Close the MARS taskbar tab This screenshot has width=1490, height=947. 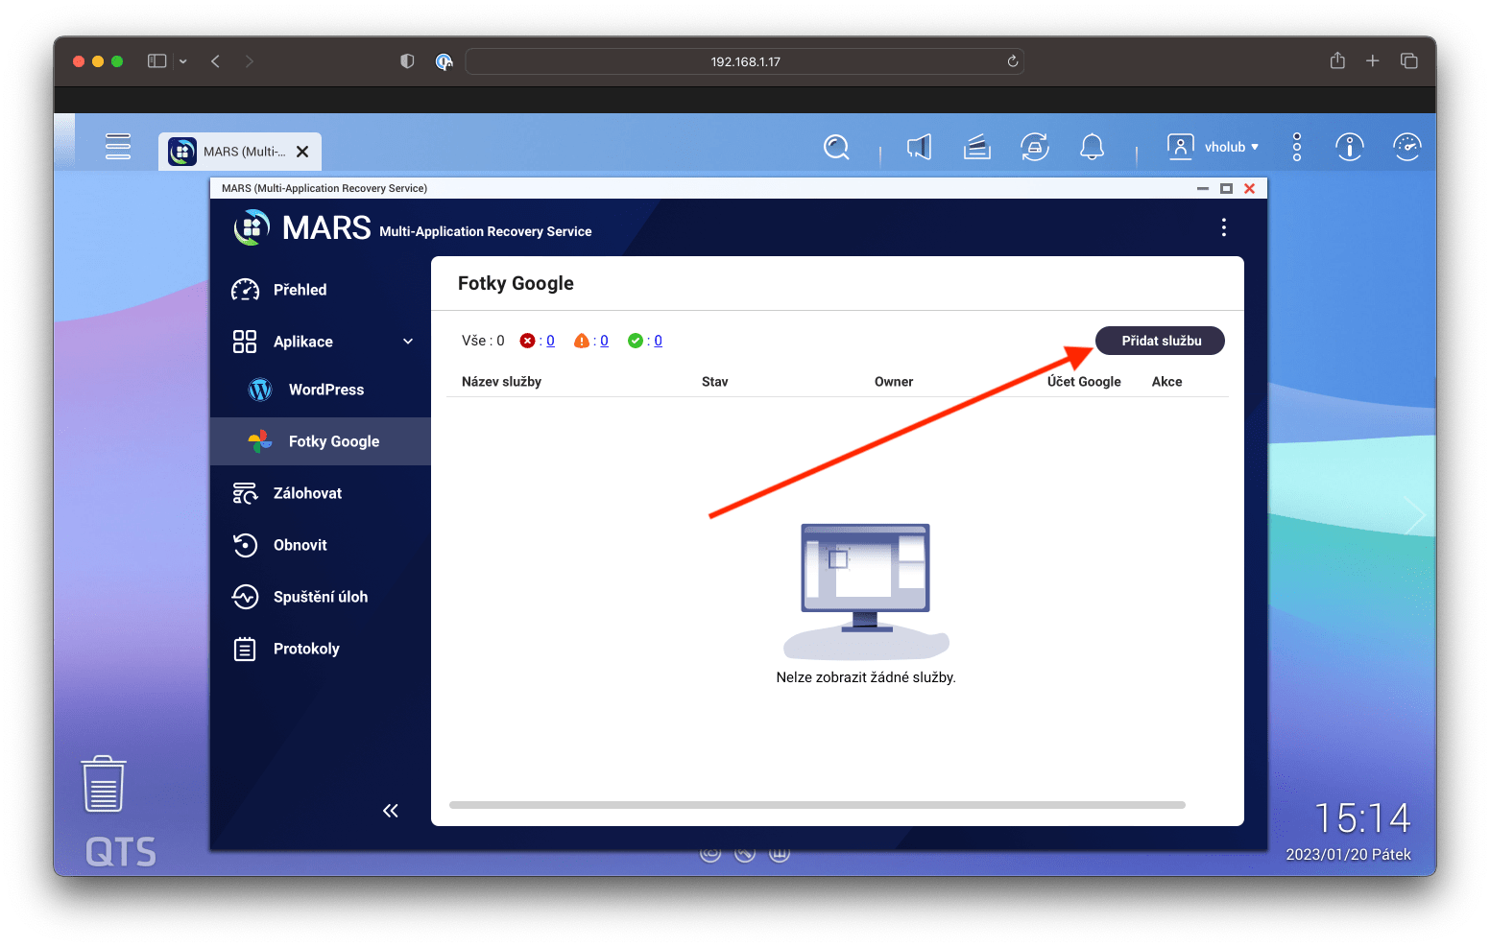[302, 152]
